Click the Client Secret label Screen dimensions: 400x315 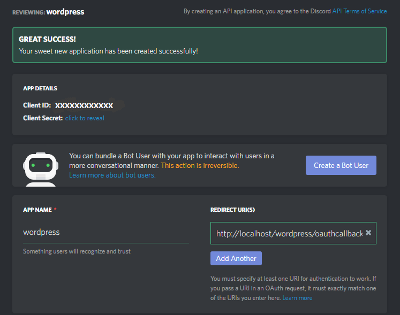click(x=43, y=118)
